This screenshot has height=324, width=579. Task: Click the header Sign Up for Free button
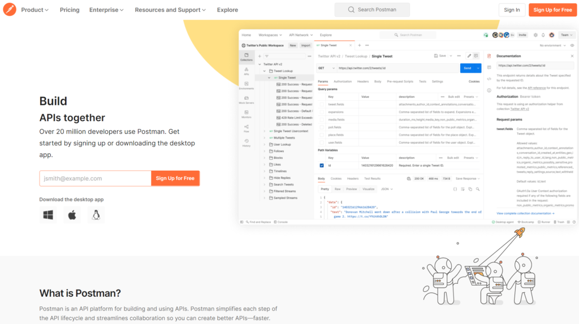pos(552,10)
